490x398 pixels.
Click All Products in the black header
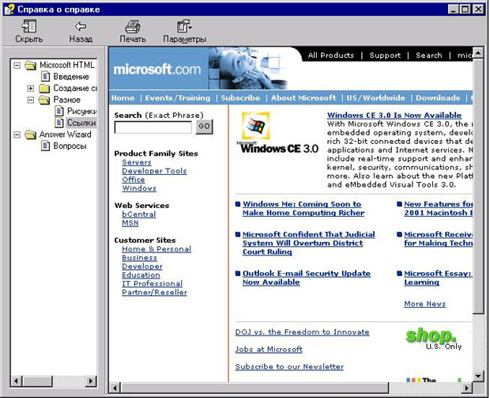pos(330,55)
